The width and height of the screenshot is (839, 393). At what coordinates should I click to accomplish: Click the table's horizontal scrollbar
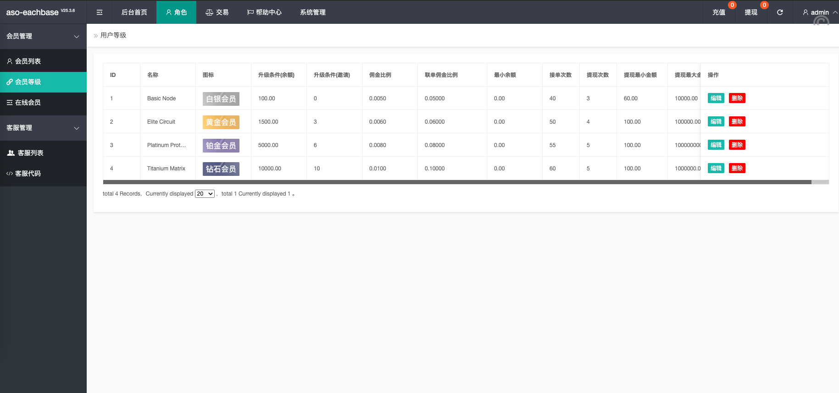(x=457, y=182)
